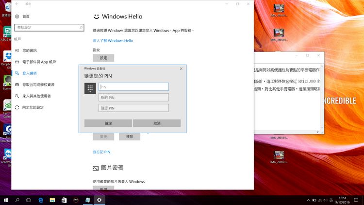Maximize the background text window
This screenshot has height=205, width=364.
point(307,55)
